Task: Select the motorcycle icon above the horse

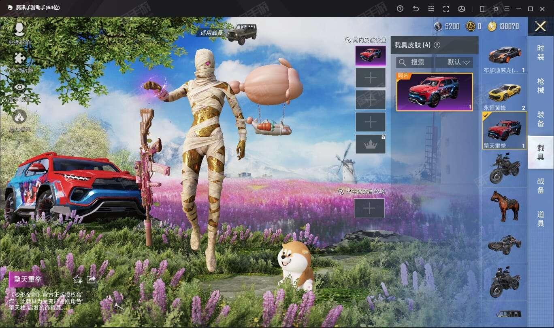Action: (505, 168)
